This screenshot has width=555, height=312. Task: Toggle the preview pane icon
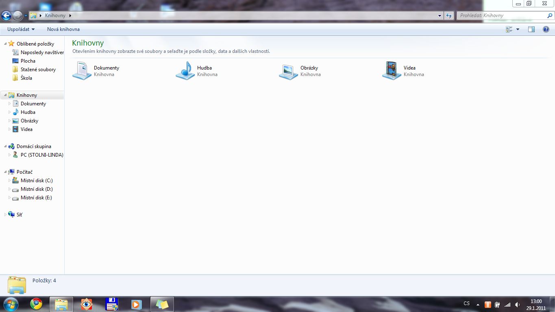coord(531,29)
